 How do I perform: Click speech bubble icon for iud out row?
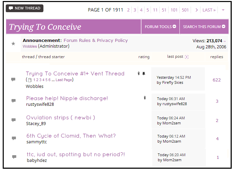[x=14, y=157]
